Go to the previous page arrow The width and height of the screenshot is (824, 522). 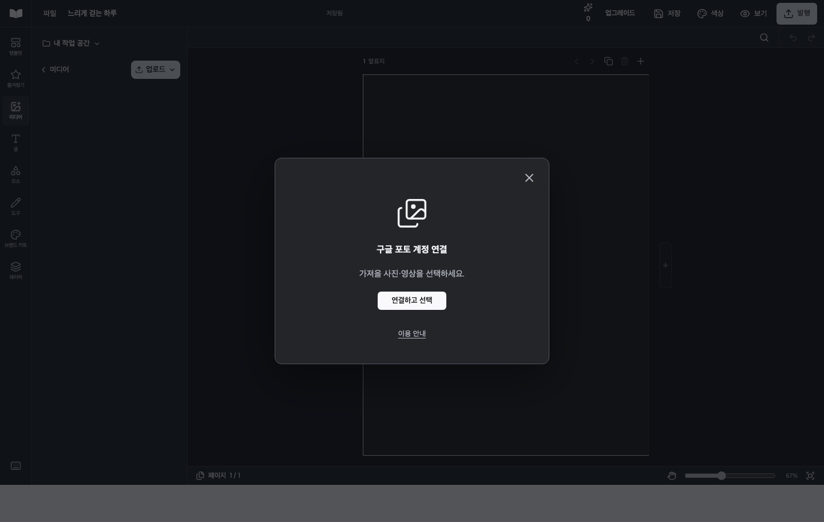(x=577, y=61)
